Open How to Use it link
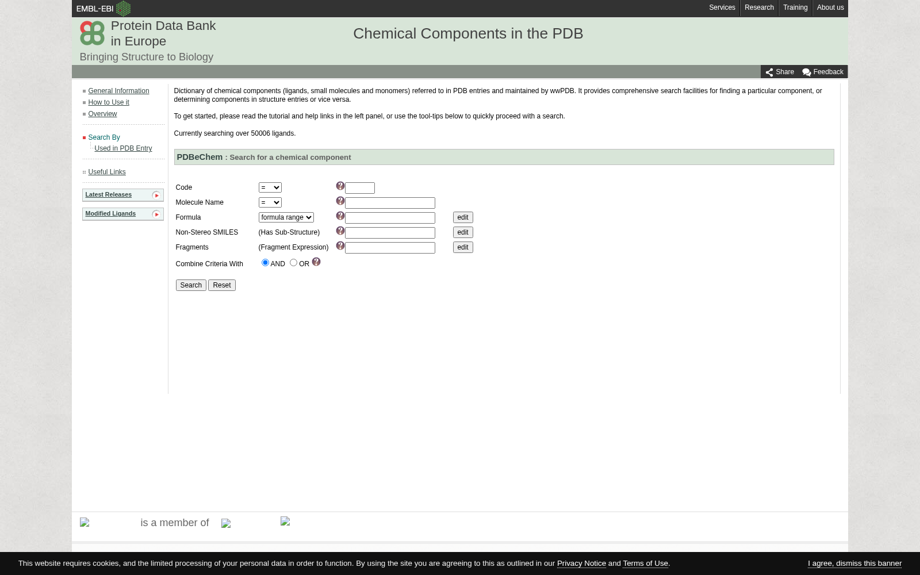 point(109,102)
